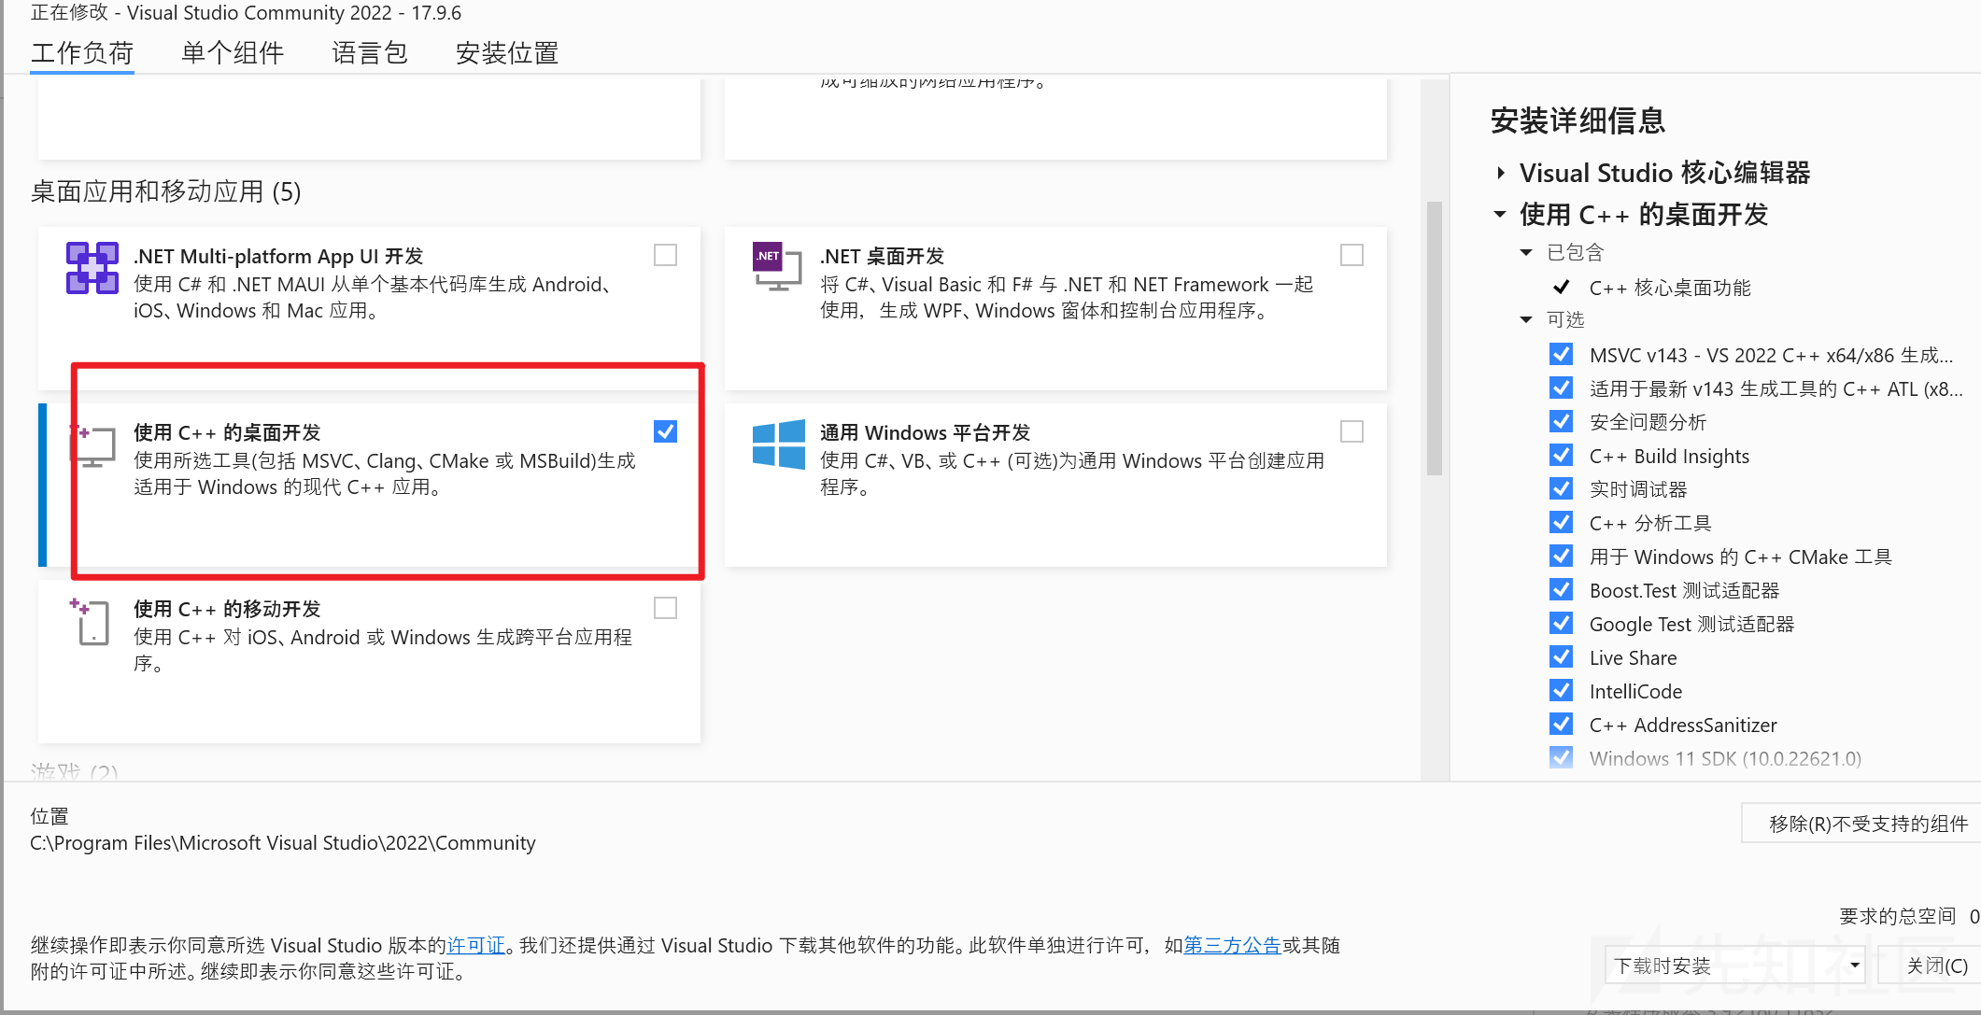Switch to the 安装位置 tab
This screenshot has width=1981, height=1015.
pyautogui.click(x=507, y=53)
